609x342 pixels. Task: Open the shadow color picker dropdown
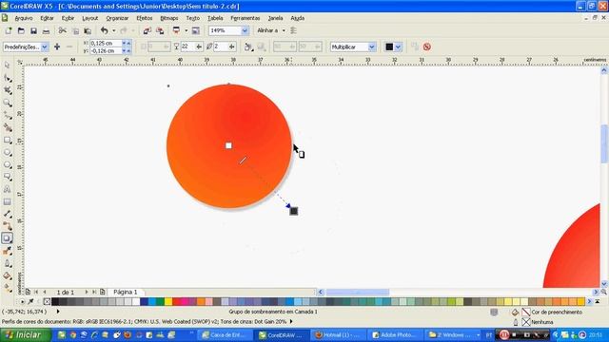click(x=398, y=47)
